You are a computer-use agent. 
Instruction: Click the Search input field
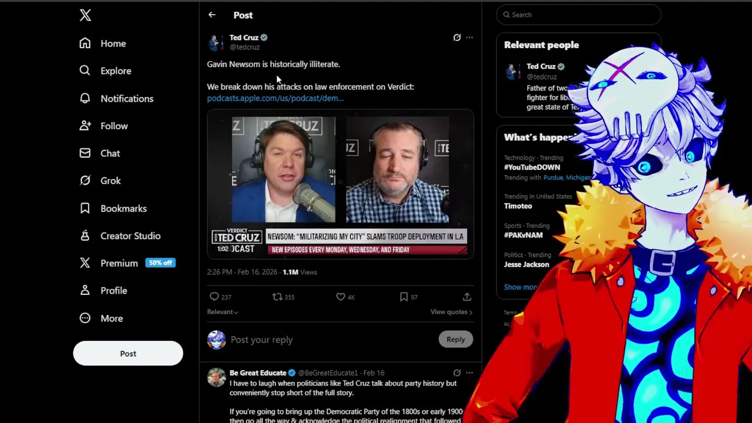(579, 15)
